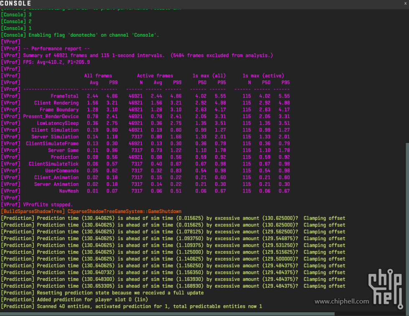409x316 pixels.
Task: Click 0.83 in the UserCommands row
Action: (x=176, y=171)
